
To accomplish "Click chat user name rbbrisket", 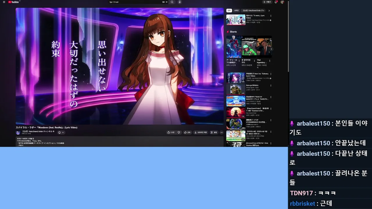I will [303, 203].
